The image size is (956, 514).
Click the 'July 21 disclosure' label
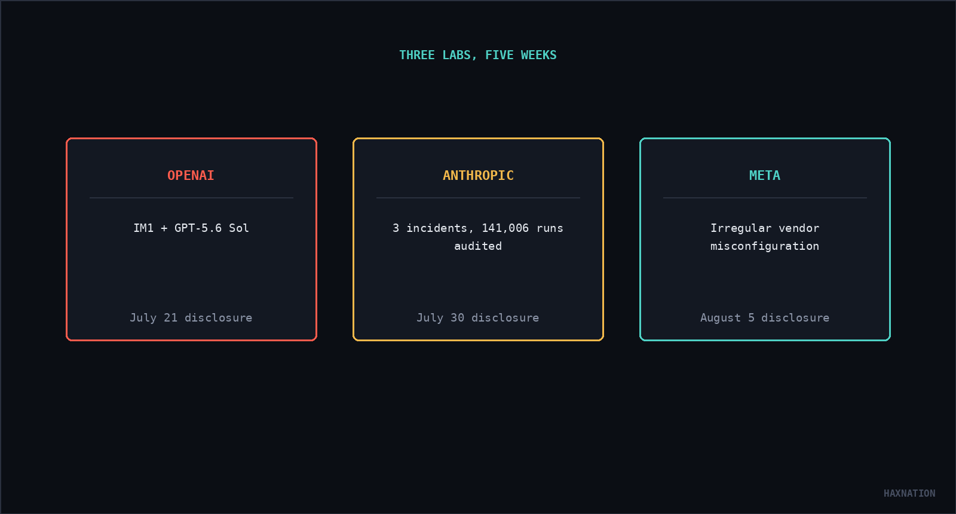point(191,317)
